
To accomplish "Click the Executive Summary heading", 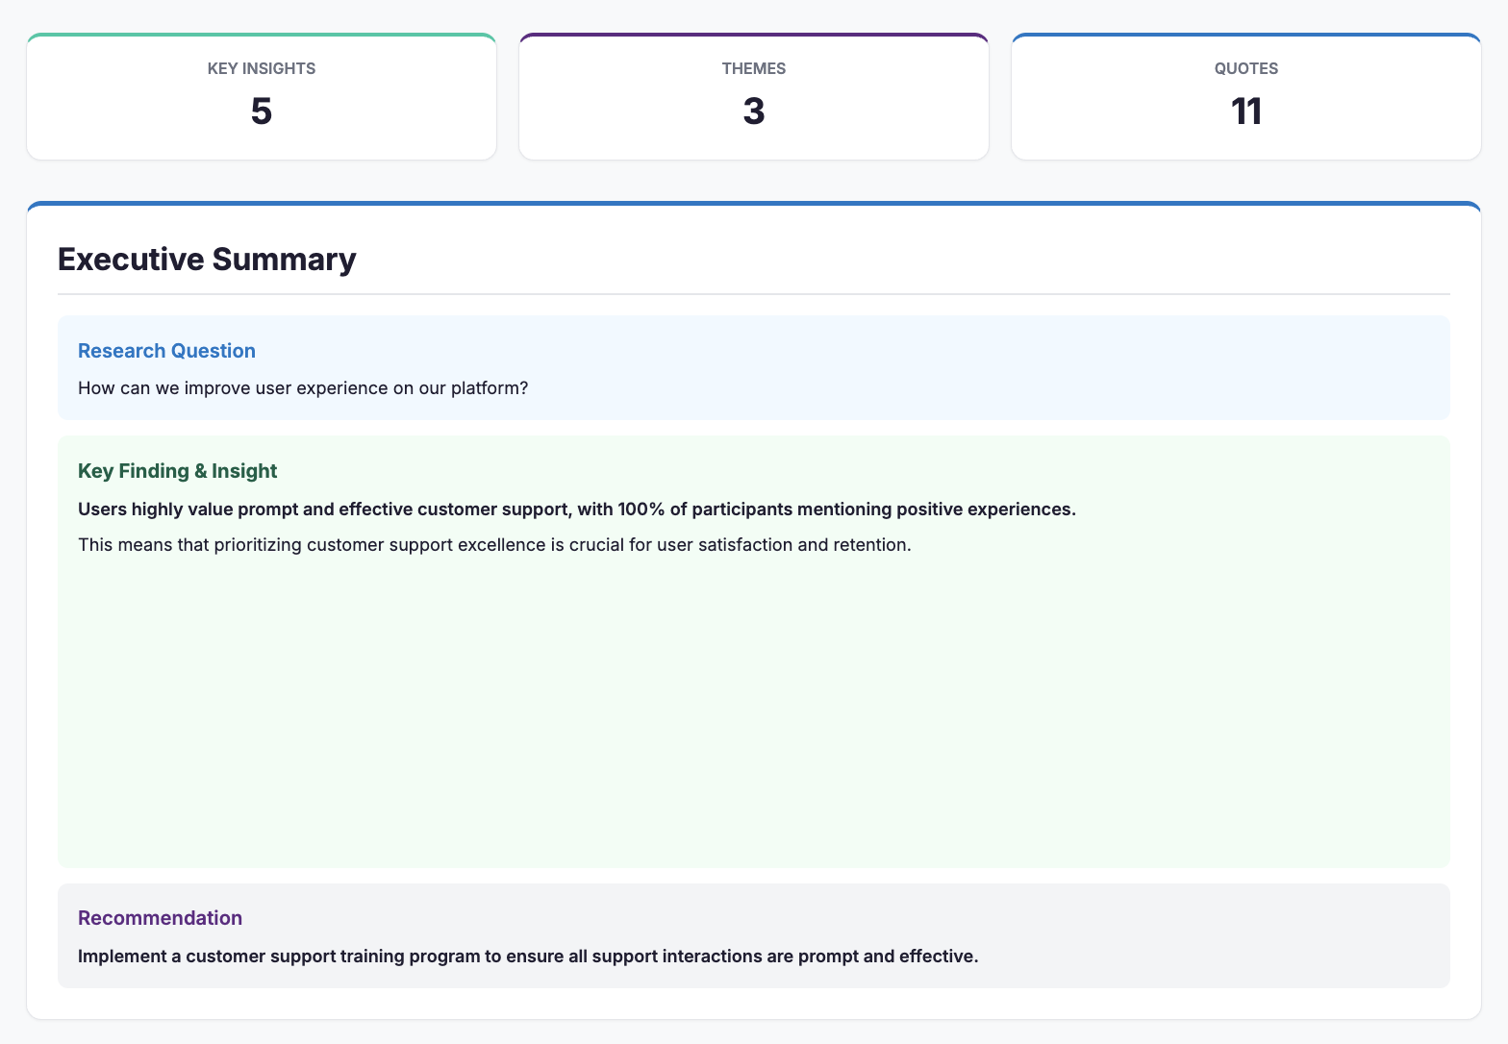I will click(x=207, y=260).
